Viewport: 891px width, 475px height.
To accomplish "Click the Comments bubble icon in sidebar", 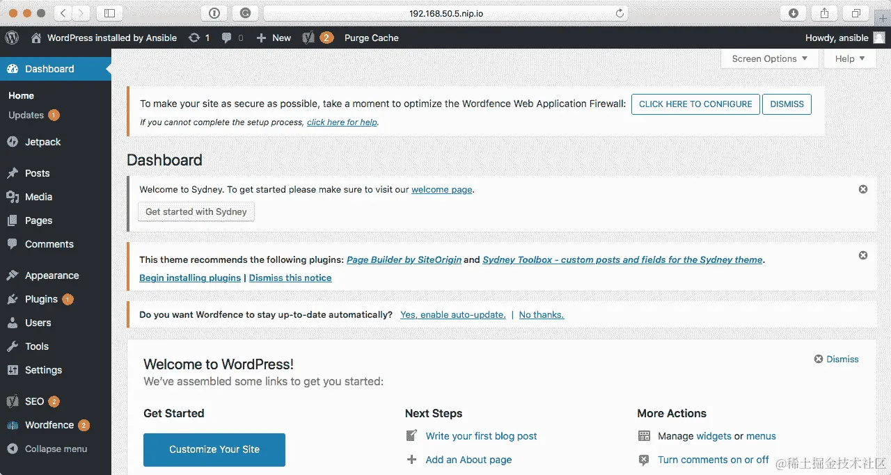I will 12,244.
